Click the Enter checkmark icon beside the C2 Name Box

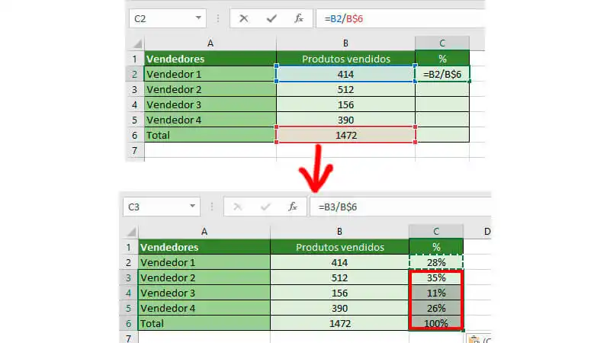click(x=271, y=18)
